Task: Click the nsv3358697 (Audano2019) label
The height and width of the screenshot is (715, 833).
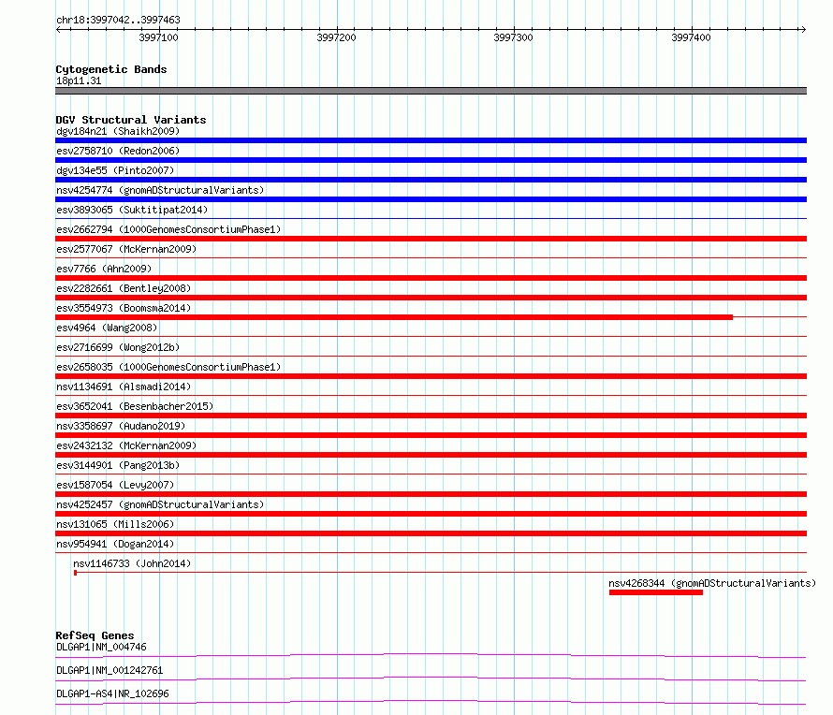Action: point(121,426)
